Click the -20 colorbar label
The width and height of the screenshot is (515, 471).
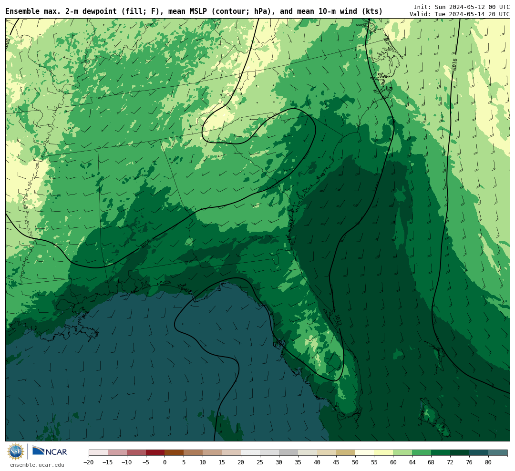(x=89, y=462)
